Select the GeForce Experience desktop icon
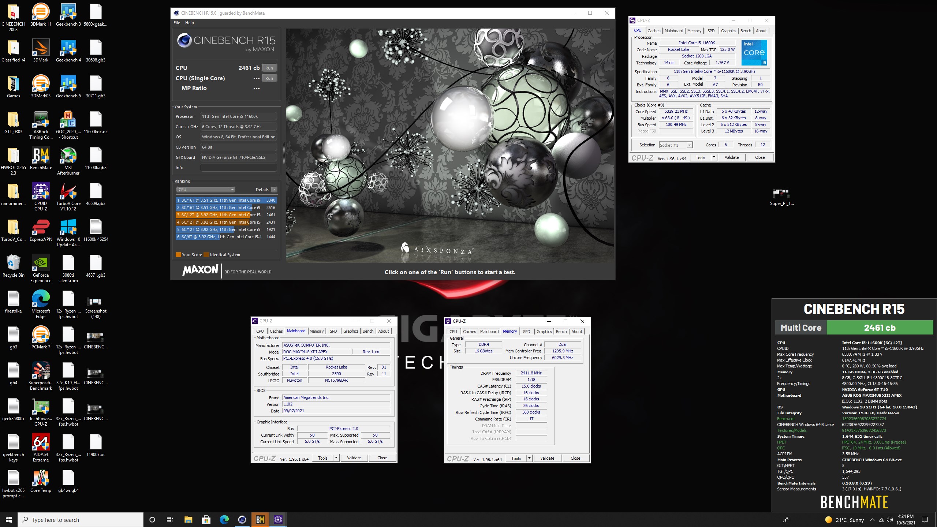Viewport: 937px width, 527px height. pos(41,269)
